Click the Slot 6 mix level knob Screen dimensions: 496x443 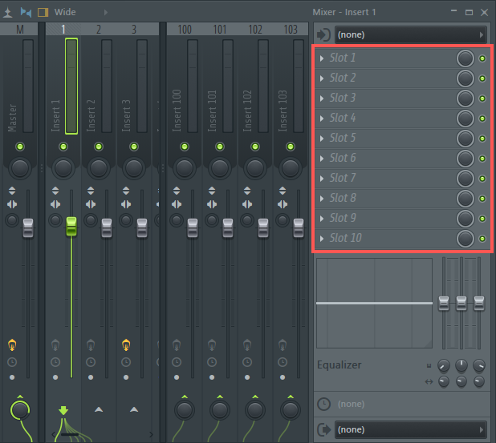465,158
